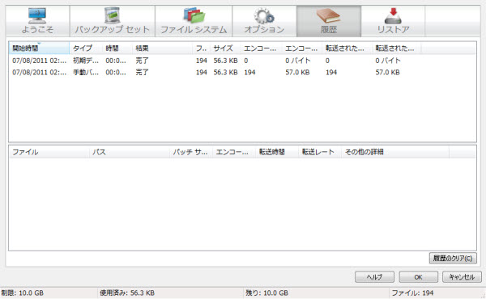This screenshot has height=299, width=486.
Task: Click status bar 使用済み: 56.3 KB
Action: pyautogui.click(x=127, y=293)
